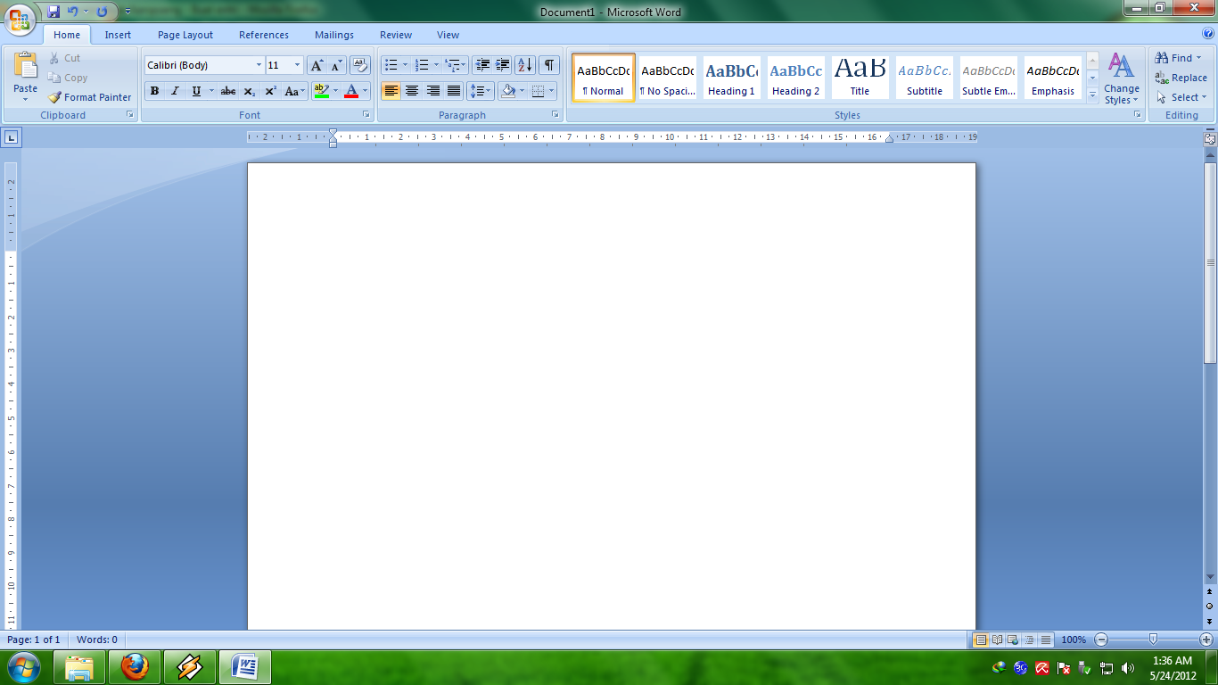Click the Zoom level indicator showing 100%
This screenshot has height=685, width=1218.
[1074, 640]
